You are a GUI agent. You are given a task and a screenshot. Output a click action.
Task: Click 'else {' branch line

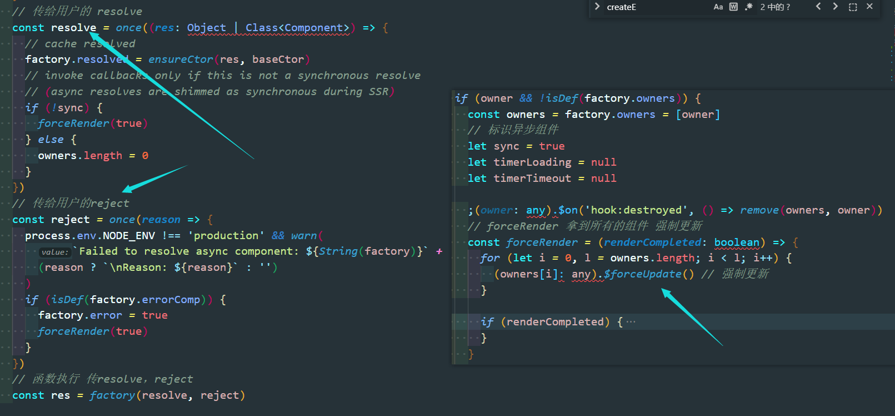click(x=51, y=140)
